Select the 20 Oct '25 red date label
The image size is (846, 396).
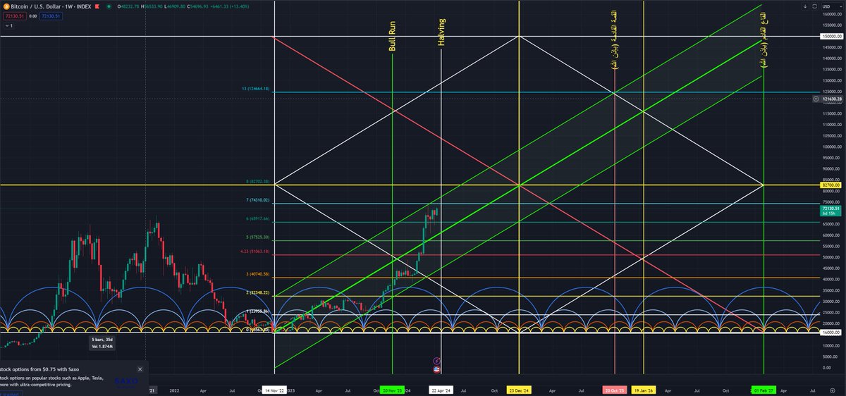[x=615, y=390]
